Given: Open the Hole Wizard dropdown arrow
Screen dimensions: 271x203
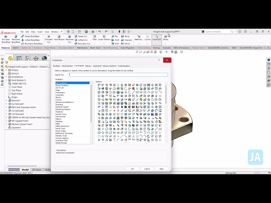Looking at the screenshot, I should pyautogui.click(x=59, y=44).
